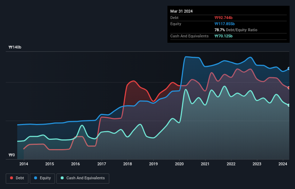
Task: Click the ₩117.855b equity value
Action: click(x=225, y=24)
